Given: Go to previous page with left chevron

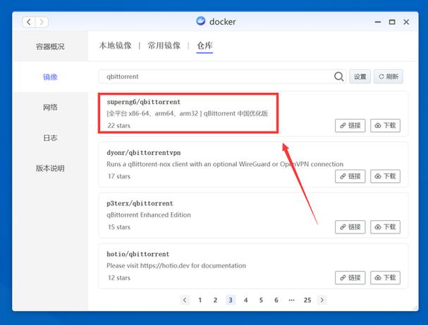Looking at the screenshot, I should click(185, 300).
